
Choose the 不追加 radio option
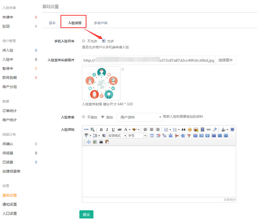click(x=84, y=117)
